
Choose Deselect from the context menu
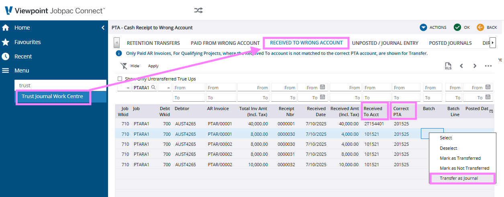click(x=449, y=148)
